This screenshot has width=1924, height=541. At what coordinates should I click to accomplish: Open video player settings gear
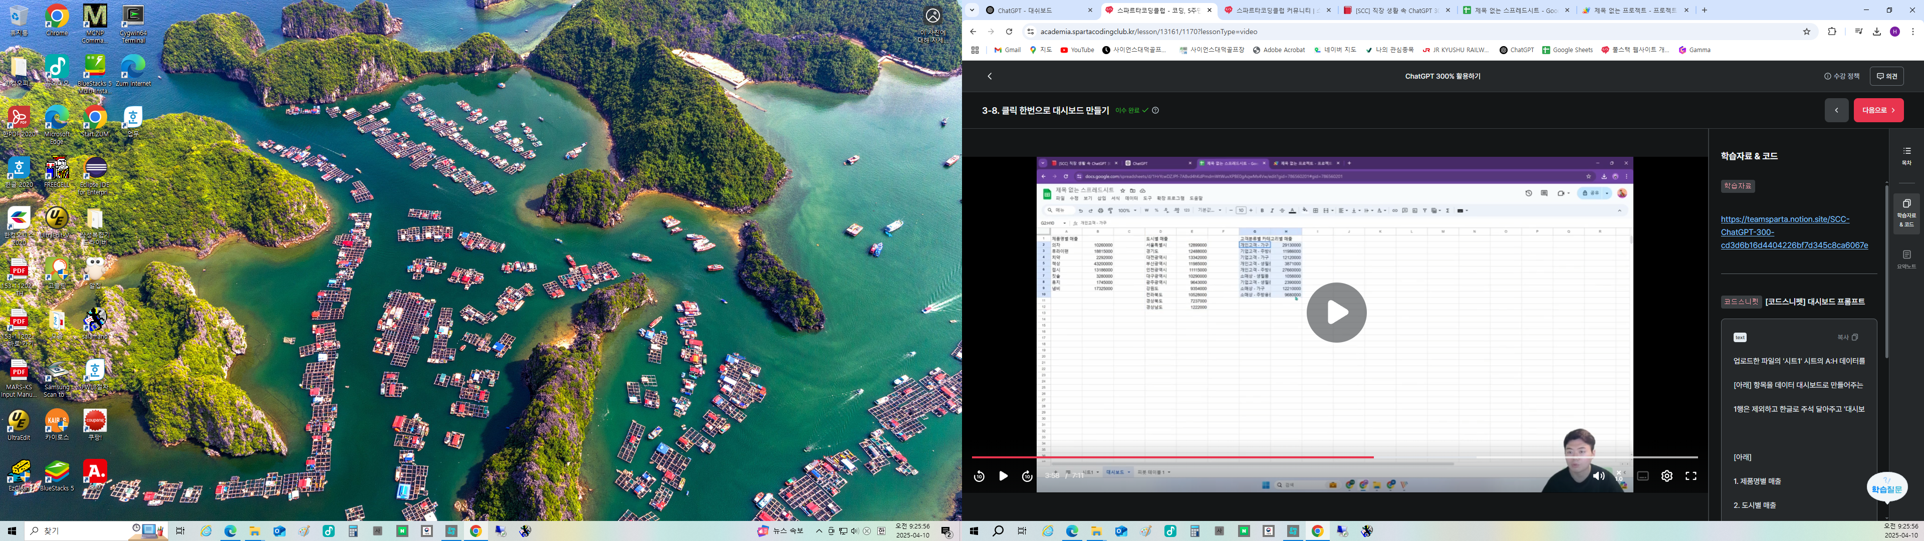1666,476
